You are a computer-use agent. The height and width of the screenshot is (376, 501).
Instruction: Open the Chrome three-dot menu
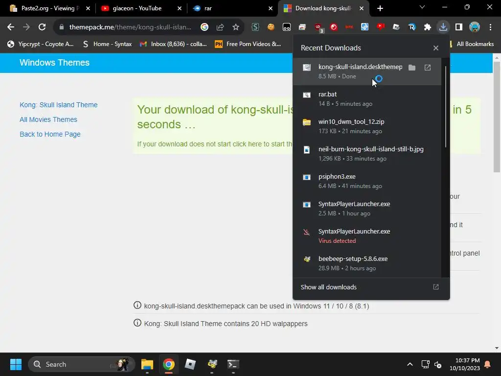click(490, 27)
